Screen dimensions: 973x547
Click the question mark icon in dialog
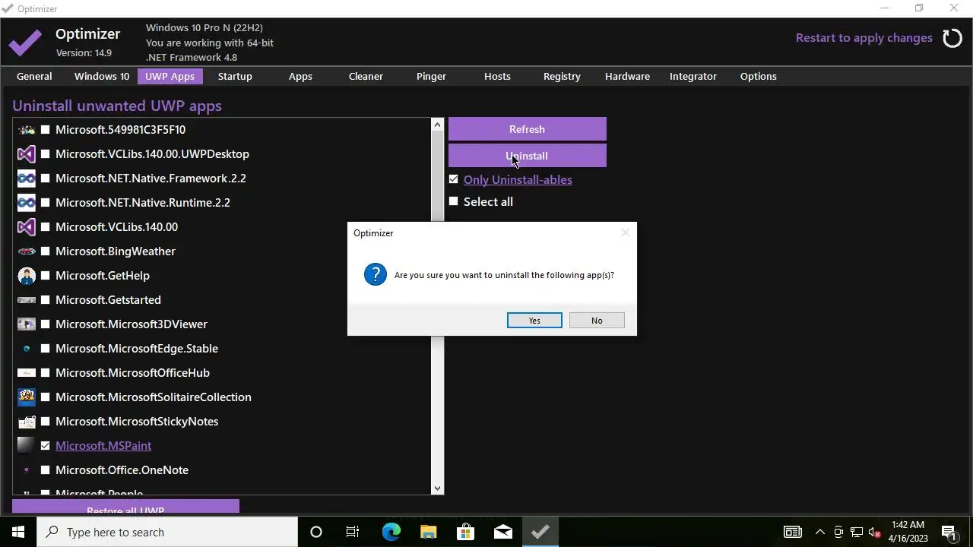click(376, 274)
